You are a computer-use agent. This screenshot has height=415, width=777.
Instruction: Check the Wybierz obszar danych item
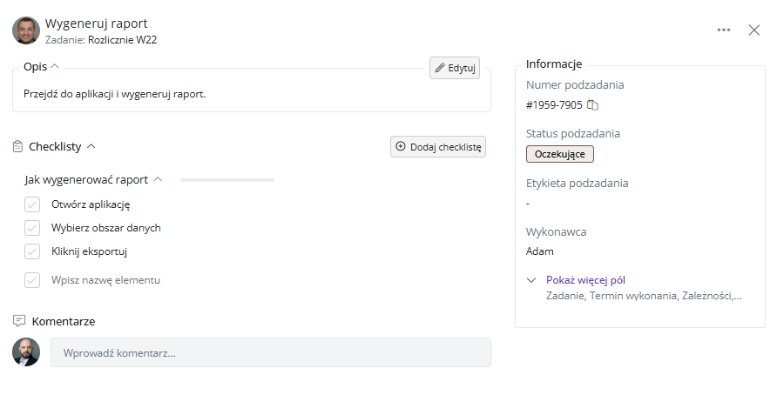pyautogui.click(x=32, y=228)
